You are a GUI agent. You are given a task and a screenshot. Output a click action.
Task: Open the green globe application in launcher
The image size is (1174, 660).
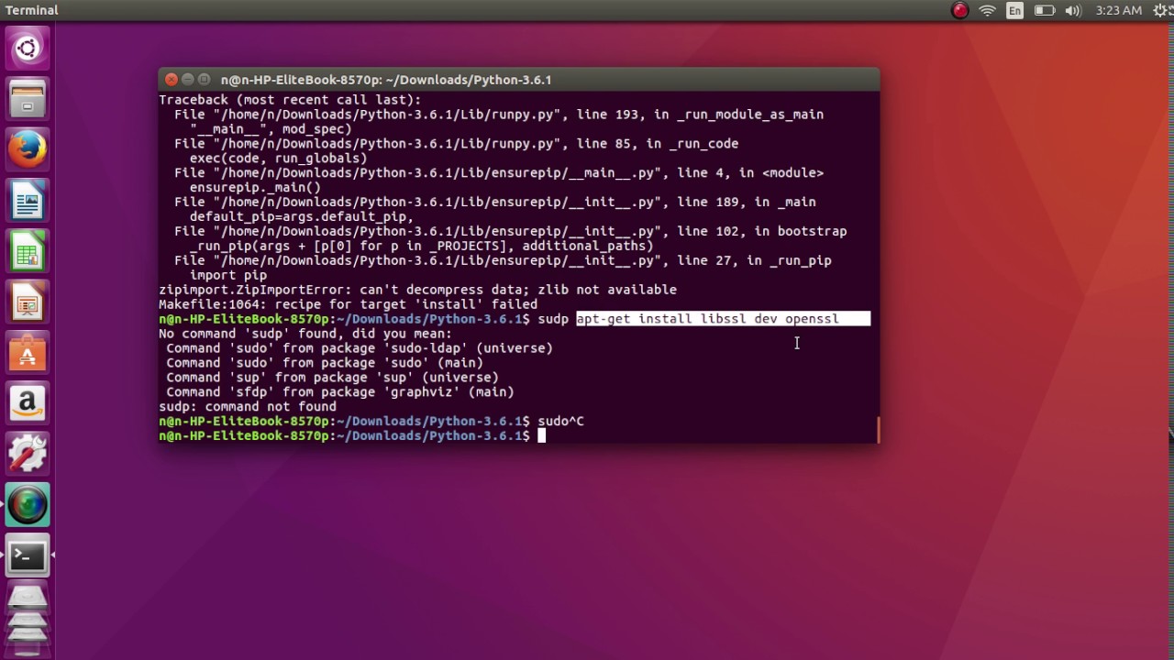tap(27, 504)
